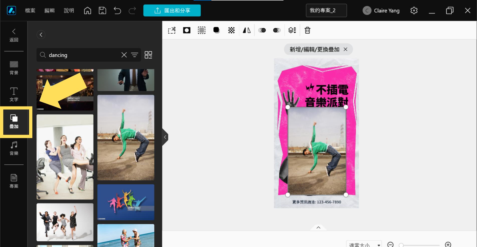Collapse the side panel with the arrow handle
This screenshot has height=247, width=477.
pyautogui.click(x=165, y=137)
